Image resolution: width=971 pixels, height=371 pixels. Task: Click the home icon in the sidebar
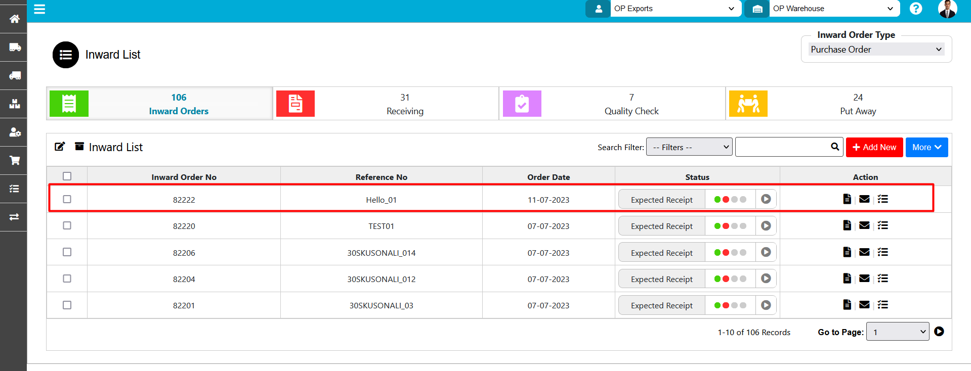15,19
